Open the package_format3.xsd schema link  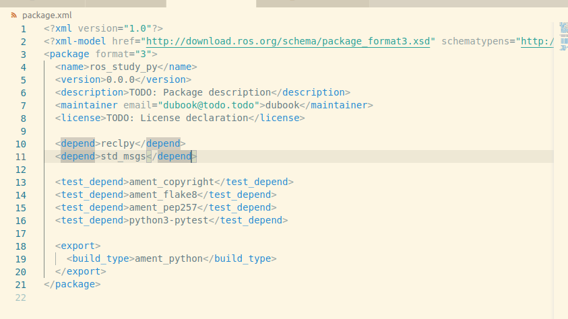tap(288, 41)
